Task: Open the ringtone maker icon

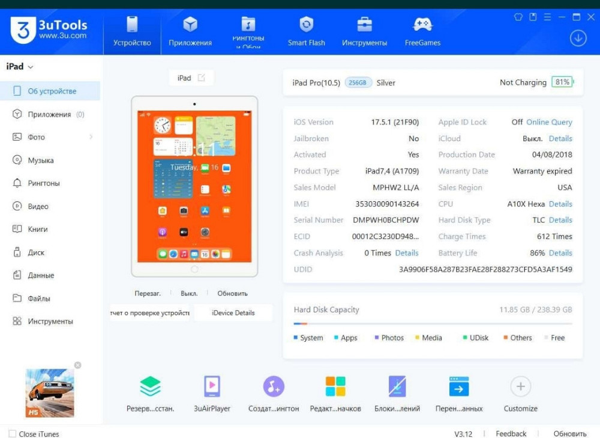Action: pos(274,387)
